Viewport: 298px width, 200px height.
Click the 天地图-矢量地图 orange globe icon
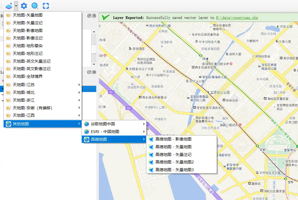8,15
